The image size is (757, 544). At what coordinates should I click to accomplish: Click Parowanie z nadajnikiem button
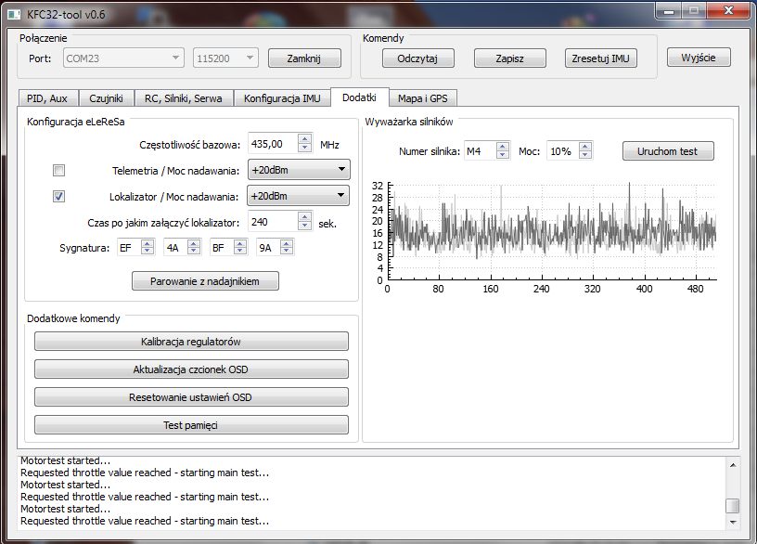[205, 281]
